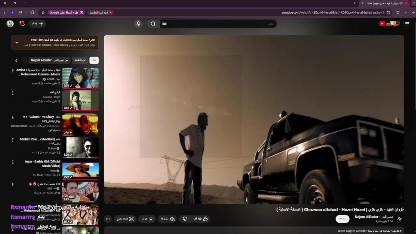Open the Nojom AlBader channel name link
This screenshot has width=416, height=234.
coord(373,217)
